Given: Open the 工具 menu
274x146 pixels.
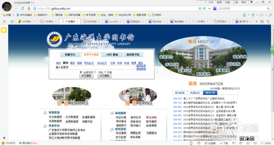Looking at the screenshot, I should click(236, 2).
